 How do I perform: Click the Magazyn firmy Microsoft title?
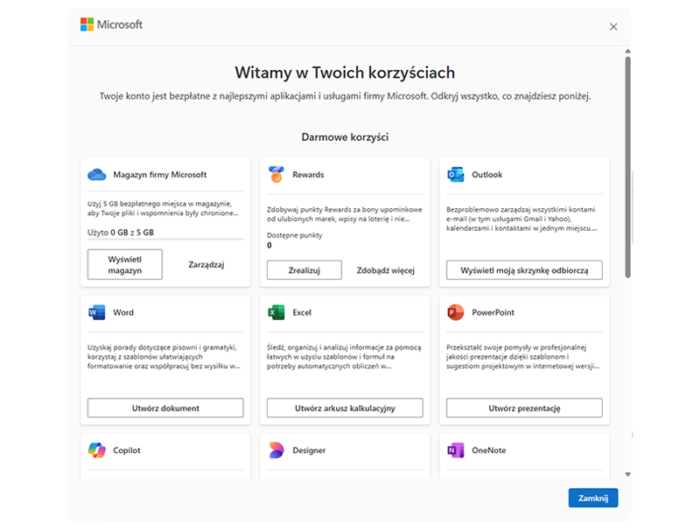coord(160,174)
